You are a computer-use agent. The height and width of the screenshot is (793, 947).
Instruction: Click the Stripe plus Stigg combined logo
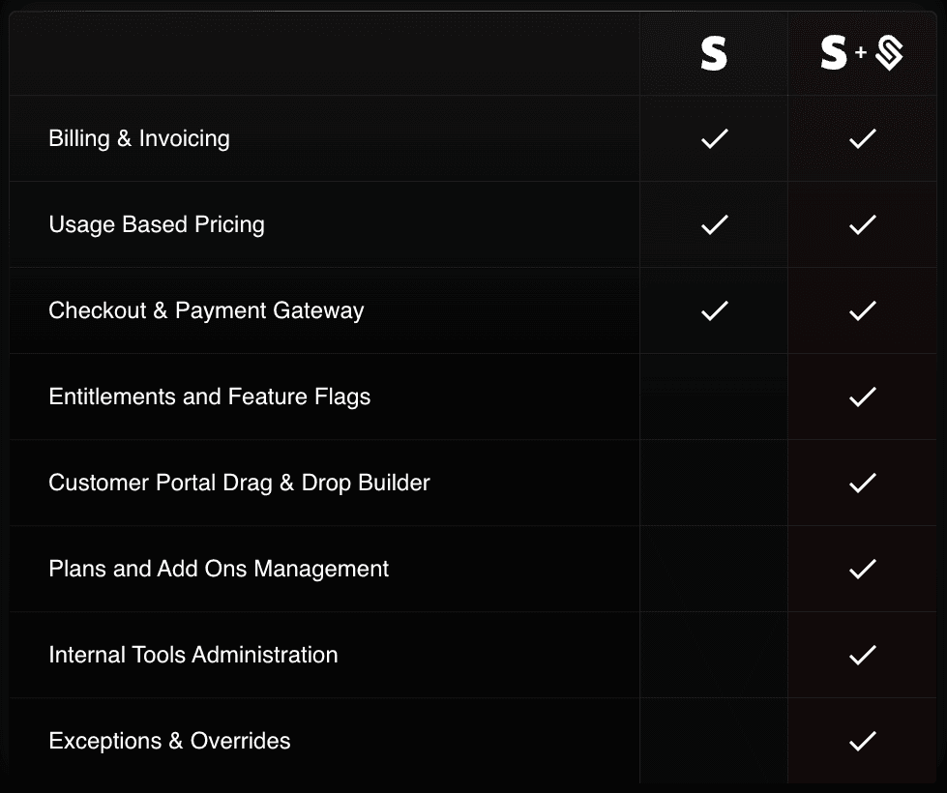pyautogui.click(x=861, y=54)
